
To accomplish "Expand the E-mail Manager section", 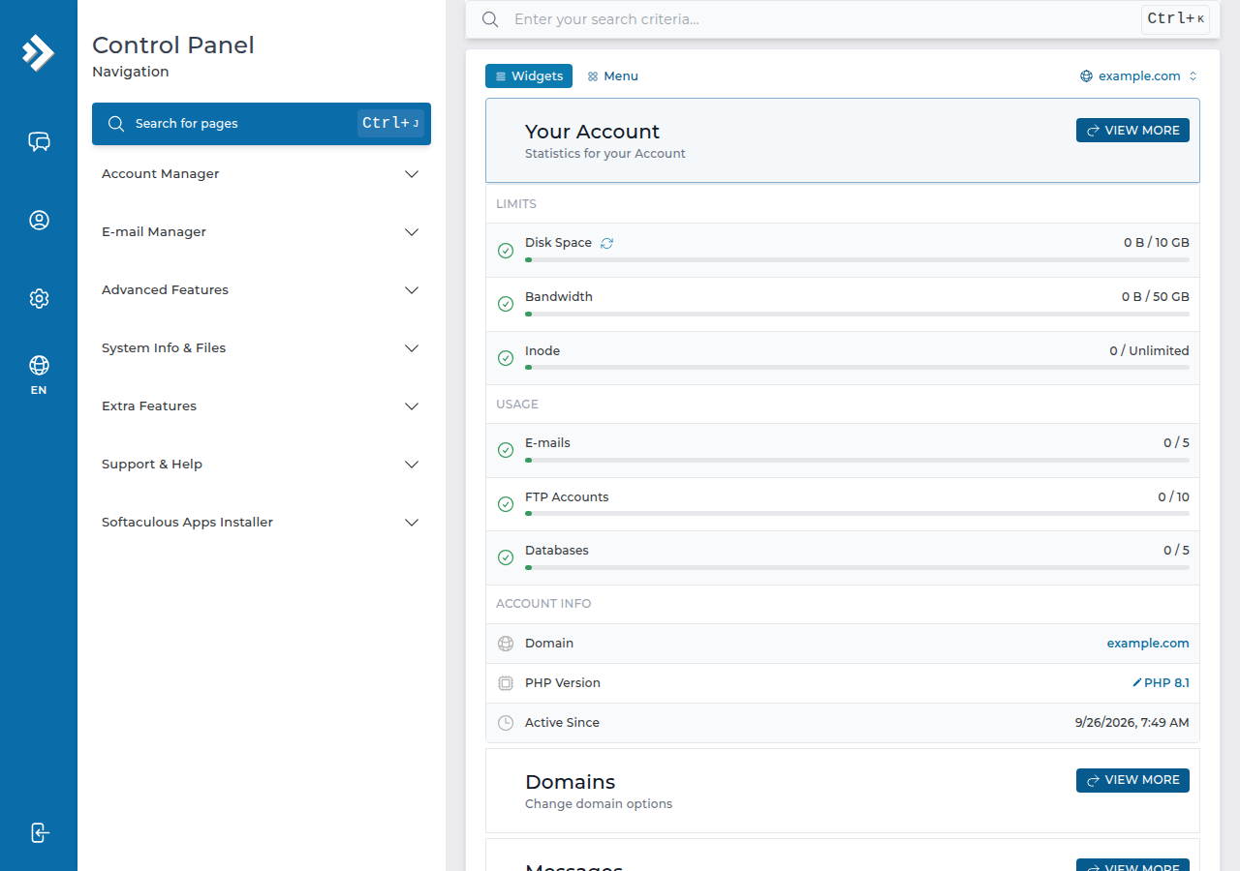I will click(262, 232).
